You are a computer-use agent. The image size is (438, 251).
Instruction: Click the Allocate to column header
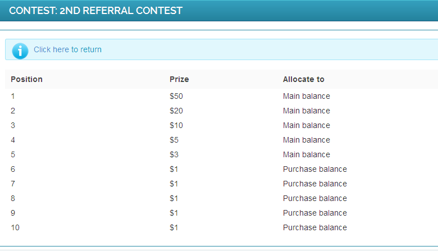pyautogui.click(x=303, y=79)
